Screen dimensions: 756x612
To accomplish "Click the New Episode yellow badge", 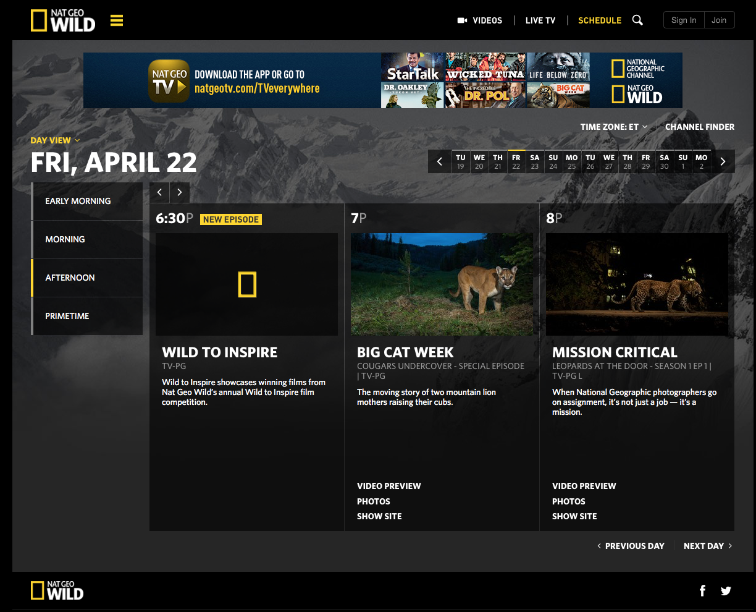I will point(231,219).
